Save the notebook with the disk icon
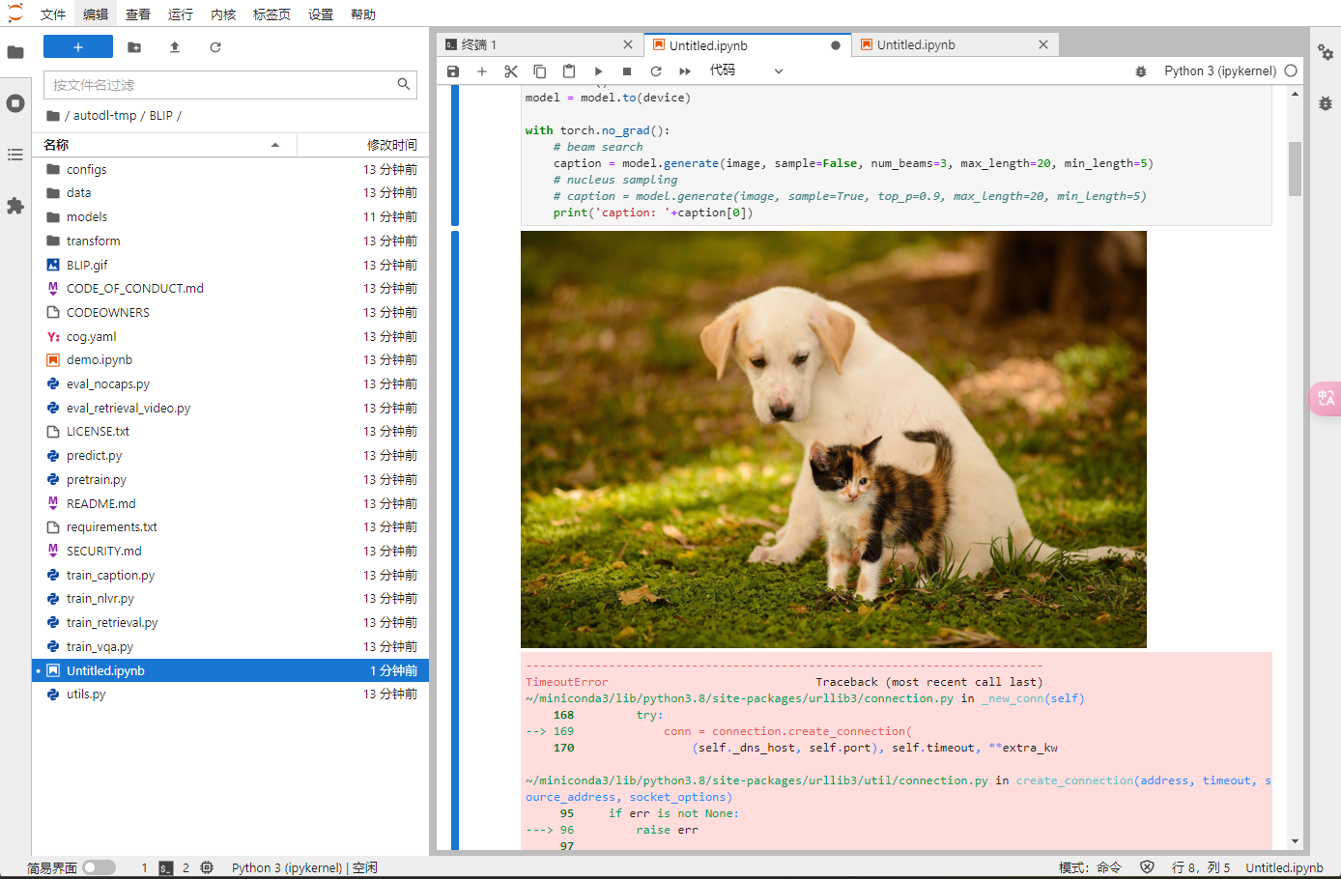Viewport: 1341px width, 879px height. (453, 71)
